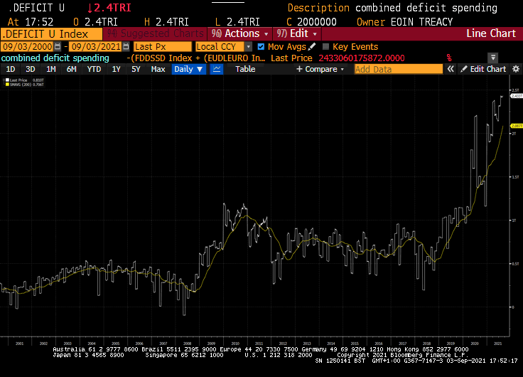Click the line chart type icon

(x=217, y=69)
